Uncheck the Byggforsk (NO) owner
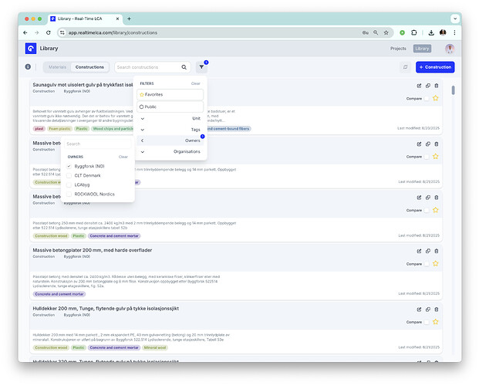The width and height of the screenshot is (479, 386). 69,166
